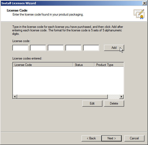Click the third license code field
148x145 pixels.
tap(56, 48)
